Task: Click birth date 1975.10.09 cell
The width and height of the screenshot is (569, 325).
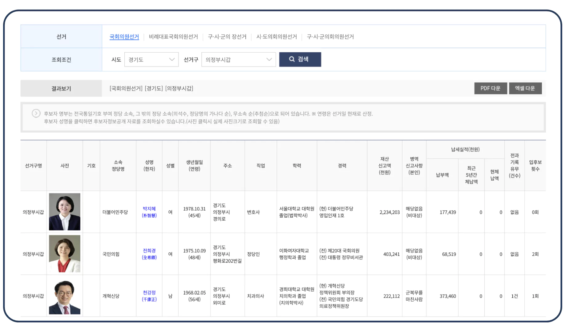Action: [194, 254]
